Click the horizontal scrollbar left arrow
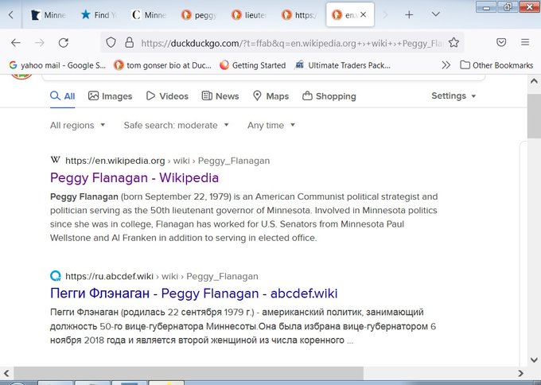The height and width of the screenshot is (385, 541). [x=6, y=373]
